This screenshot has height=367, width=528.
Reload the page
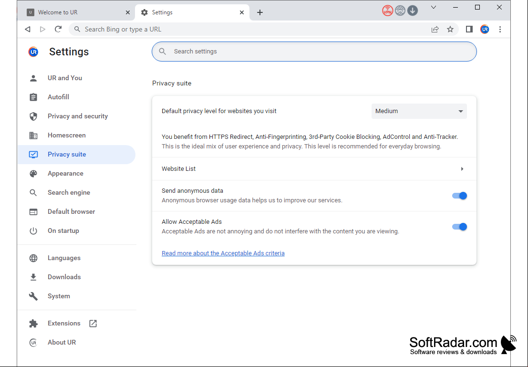pyautogui.click(x=58, y=29)
